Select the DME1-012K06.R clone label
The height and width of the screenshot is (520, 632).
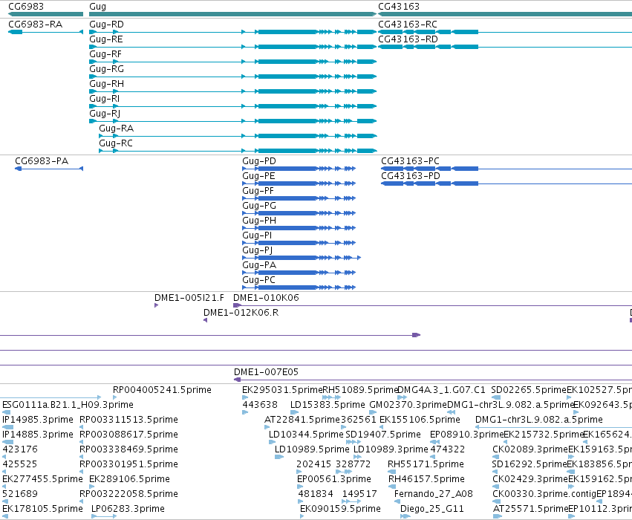pyautogui.click(x=241, y=313)
